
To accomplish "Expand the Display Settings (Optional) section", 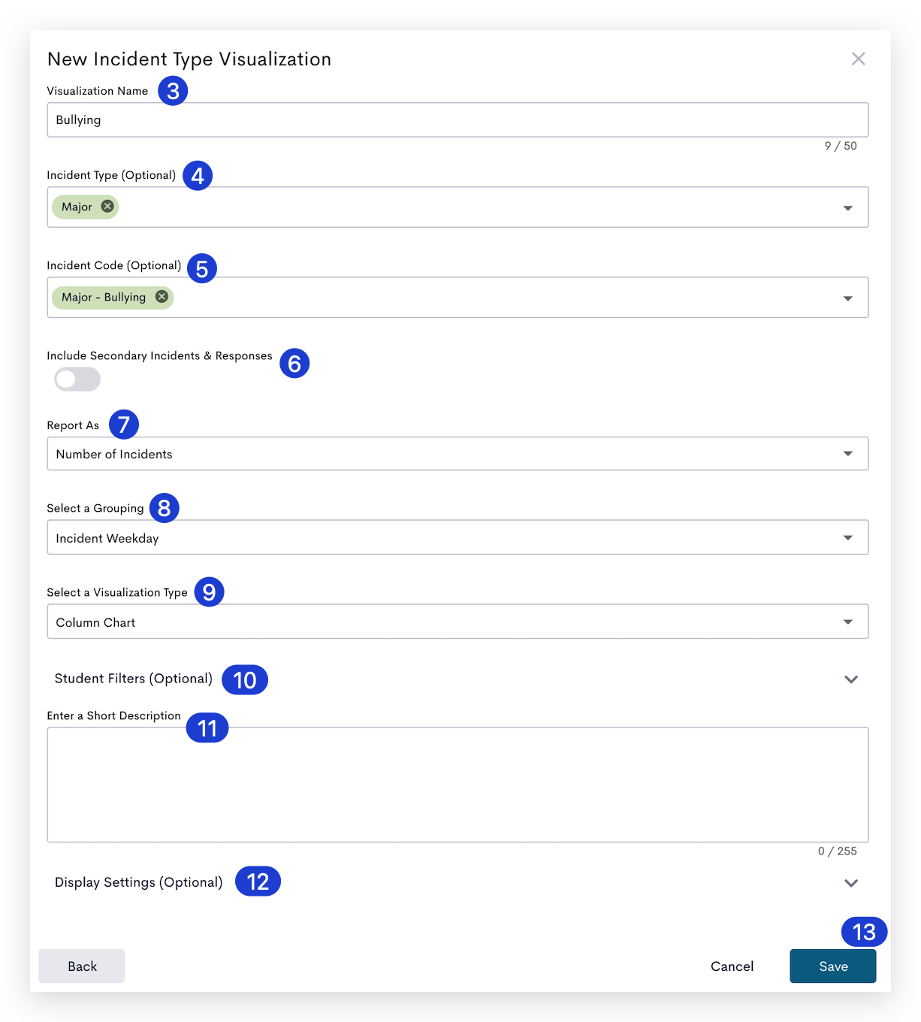I will pos(457,882).
